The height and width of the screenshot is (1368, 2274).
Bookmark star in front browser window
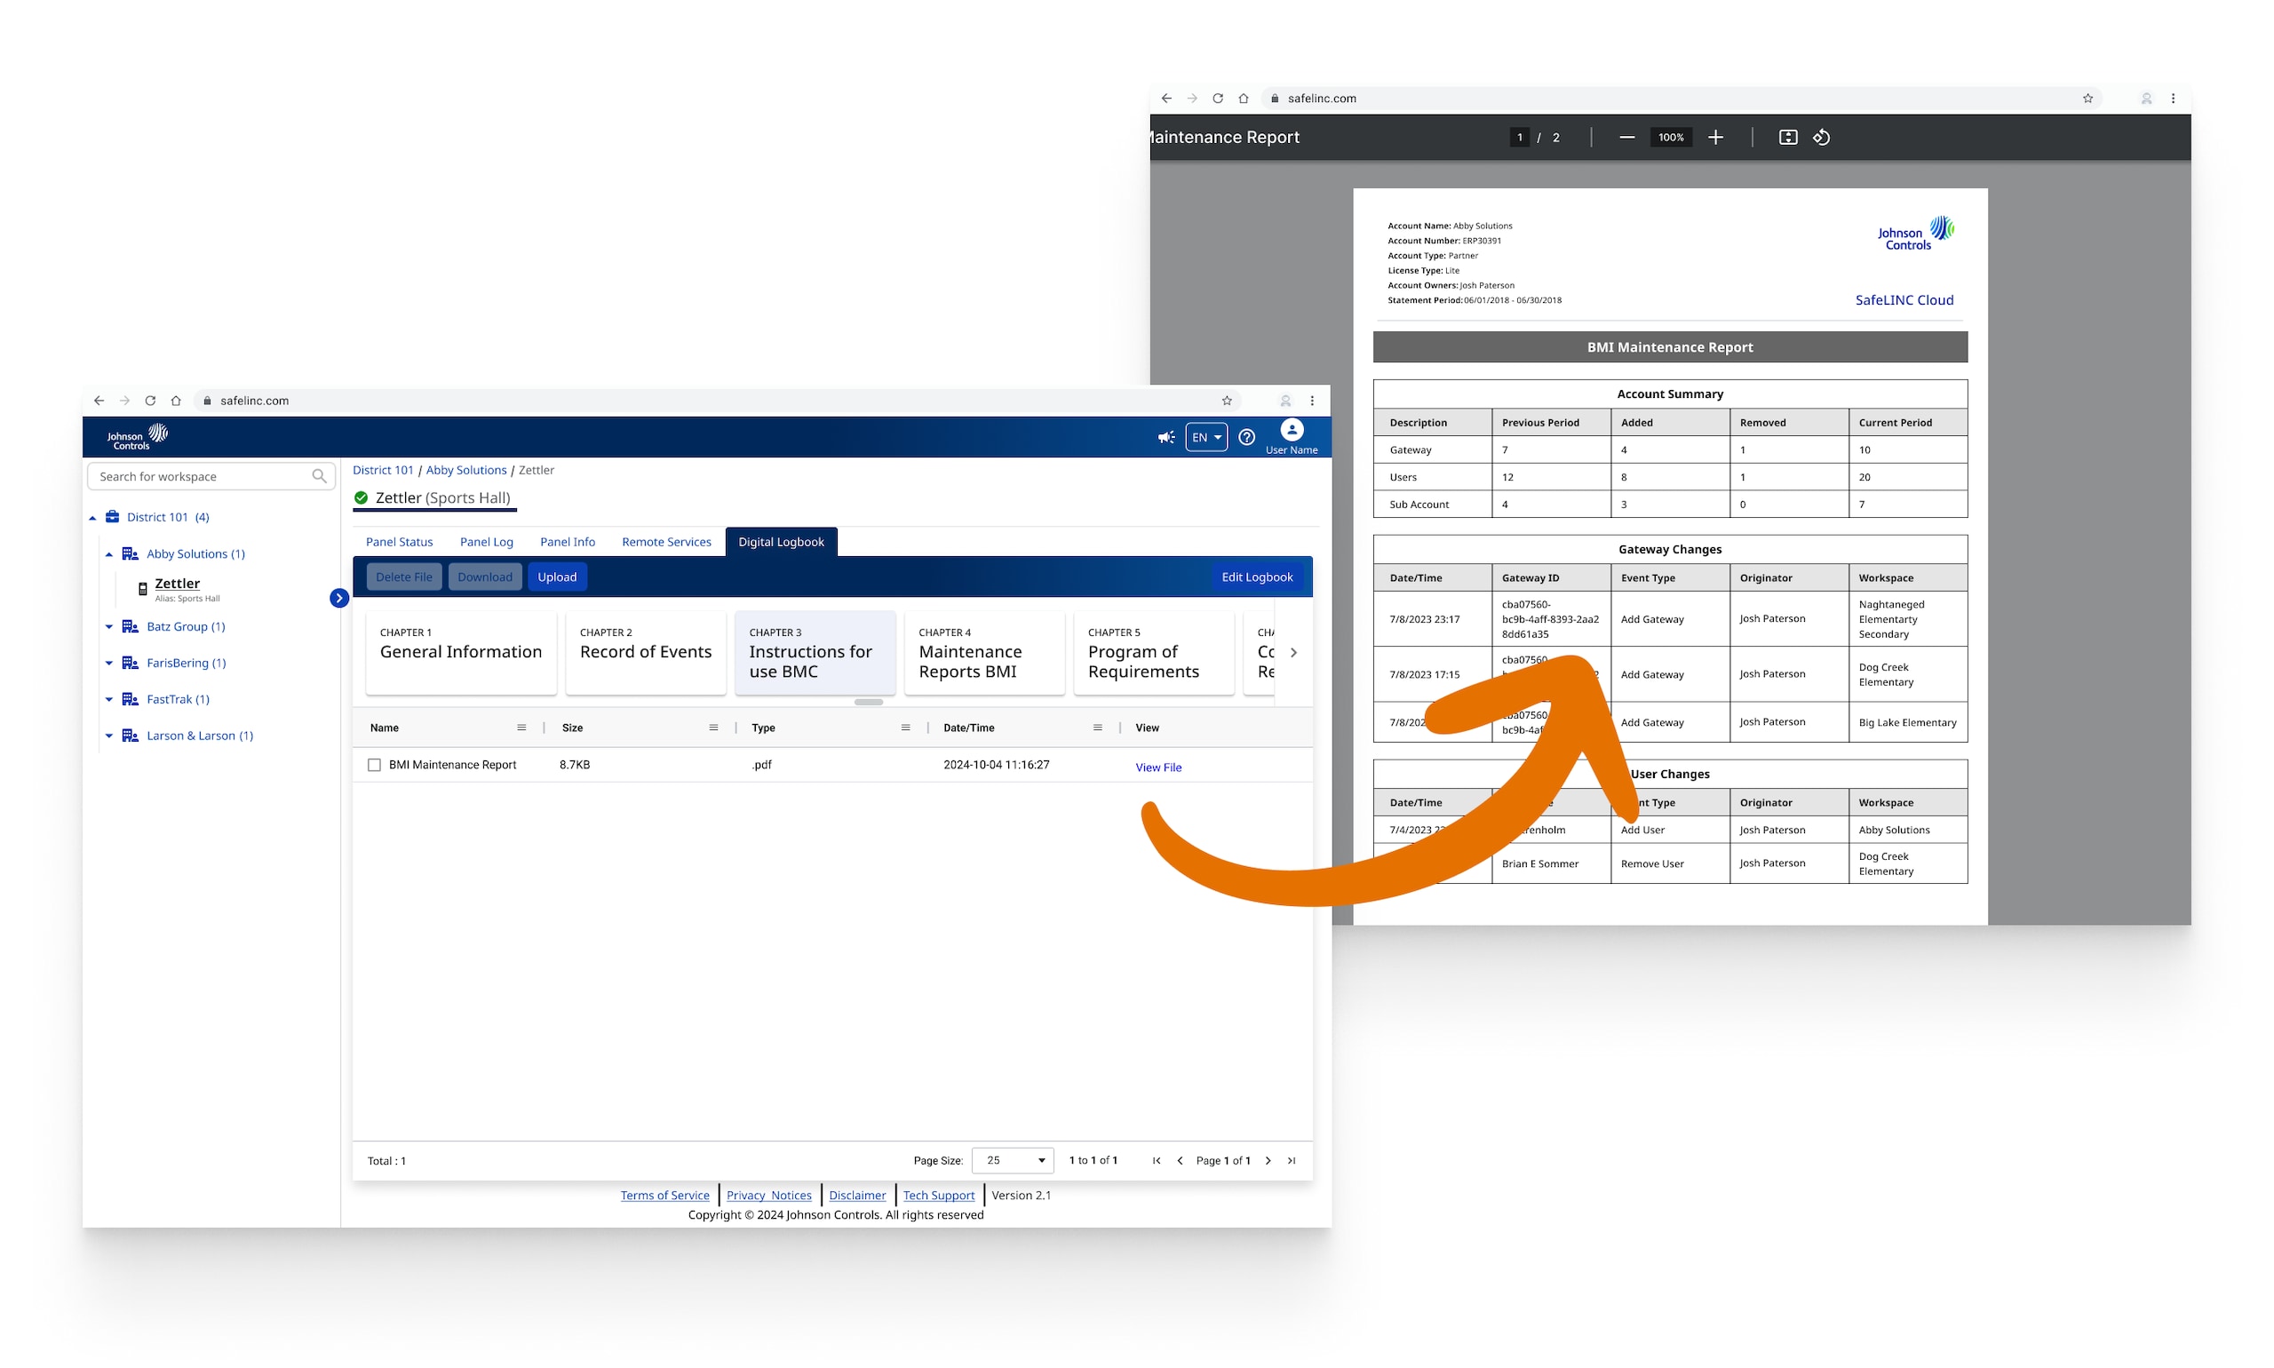pyautogui.click(x=1227, y=401)
